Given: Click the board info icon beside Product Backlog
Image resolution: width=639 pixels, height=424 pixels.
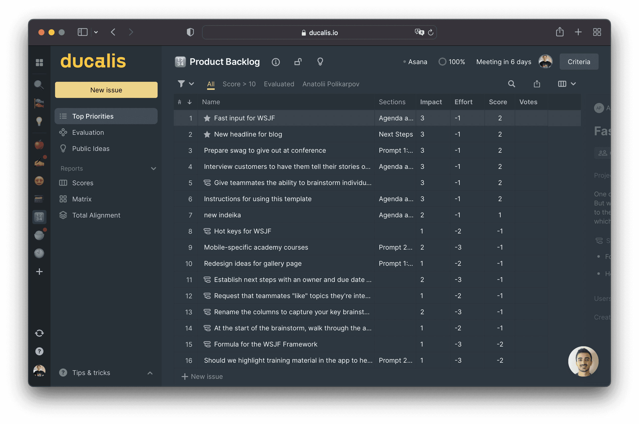Looking at the screenshot, I should pos(276,62).
